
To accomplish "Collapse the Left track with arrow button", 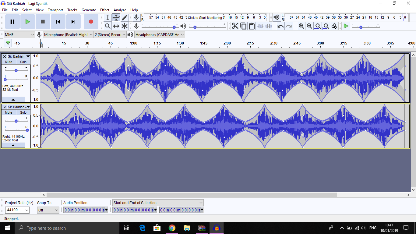I will [13, 99].
